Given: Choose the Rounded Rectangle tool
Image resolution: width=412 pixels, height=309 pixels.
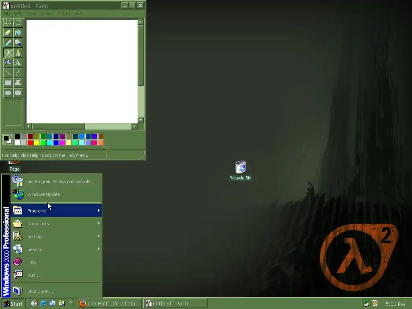Looking at the screenshot, I should tap(18, 93).
